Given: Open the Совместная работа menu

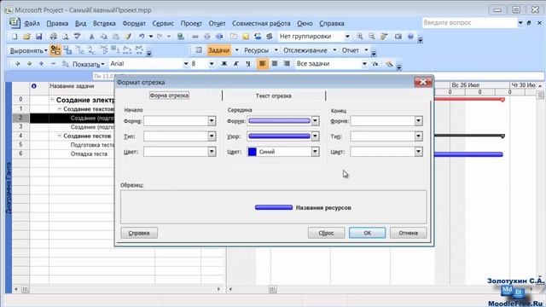Looking at the screenshot, I should [x=261, y=23].
